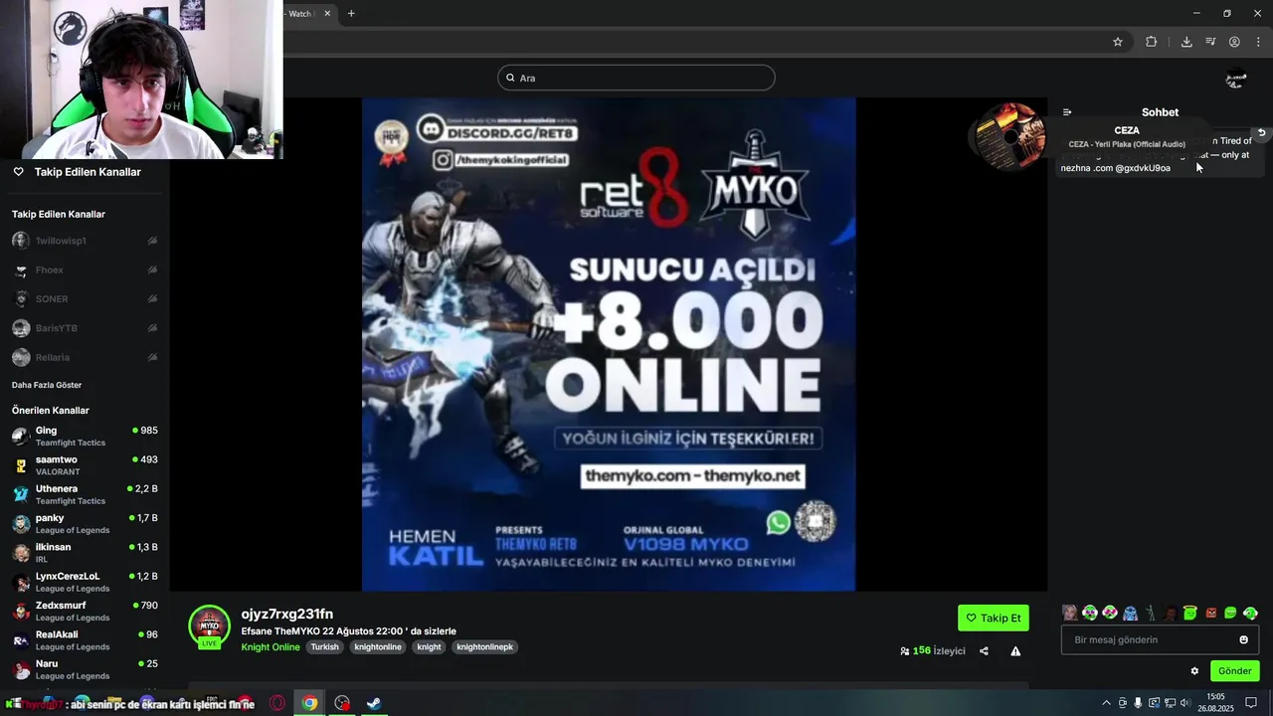This screenshot has width=1273, height=716.
Task: Insert the angry red emote
Action: 1210,613
